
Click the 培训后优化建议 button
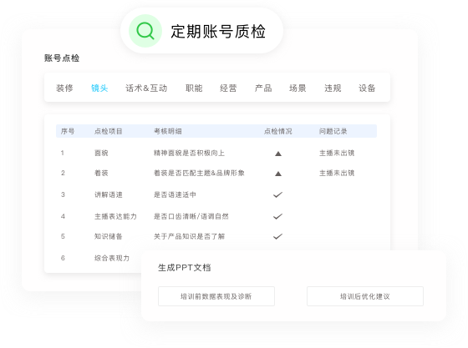(365, 296)
